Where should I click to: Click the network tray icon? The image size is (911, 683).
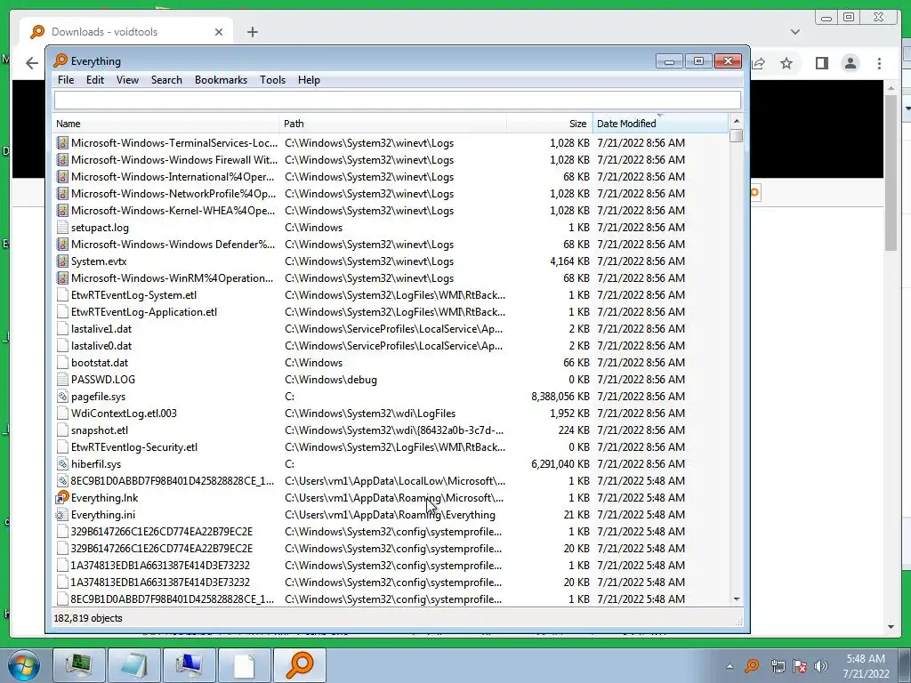(778, 666)
